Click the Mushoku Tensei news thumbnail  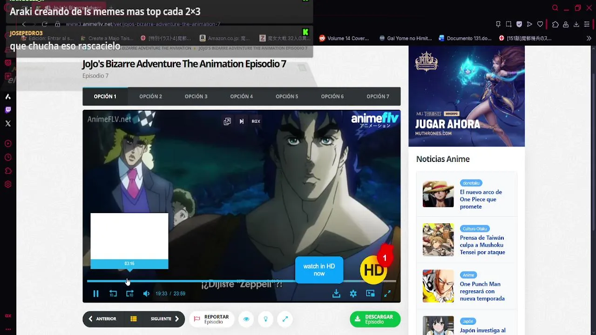point(438,240)
